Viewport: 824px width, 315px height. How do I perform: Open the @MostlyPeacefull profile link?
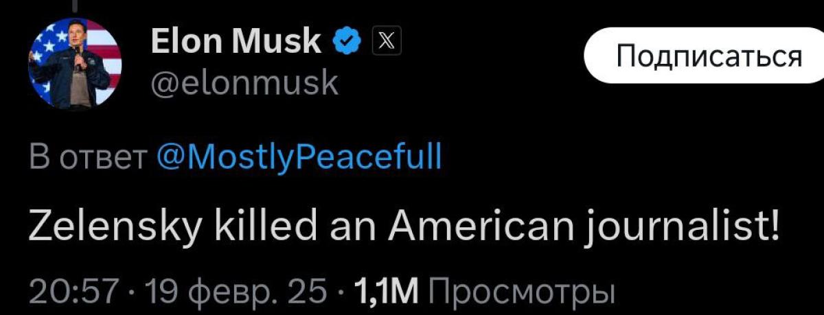pyautogui.click(x=299, y=159)
